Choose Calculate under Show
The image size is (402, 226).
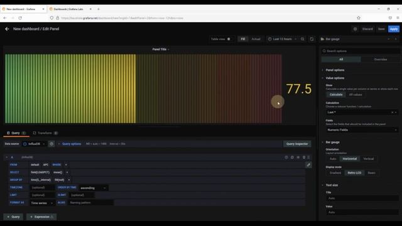click(x=336, y=95)
